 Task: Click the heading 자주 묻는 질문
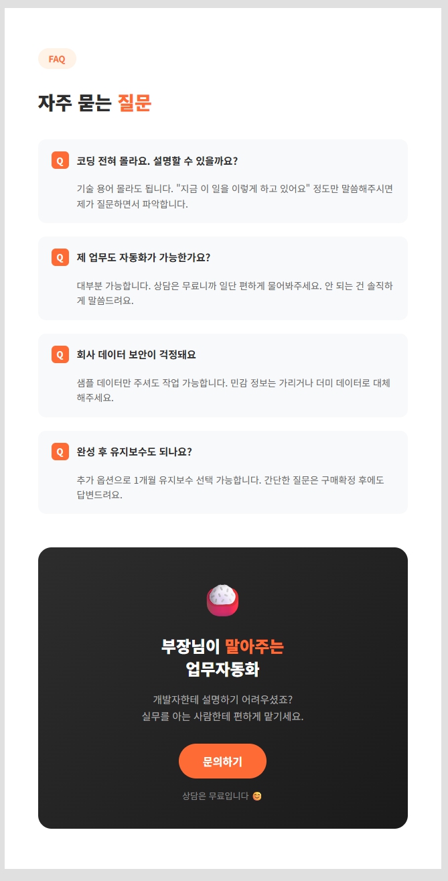tap(94, 103)
